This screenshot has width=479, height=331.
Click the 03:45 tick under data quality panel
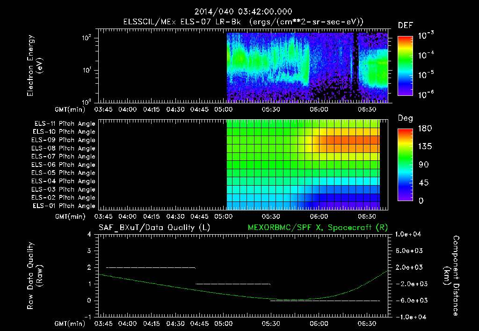click(103, 324)
